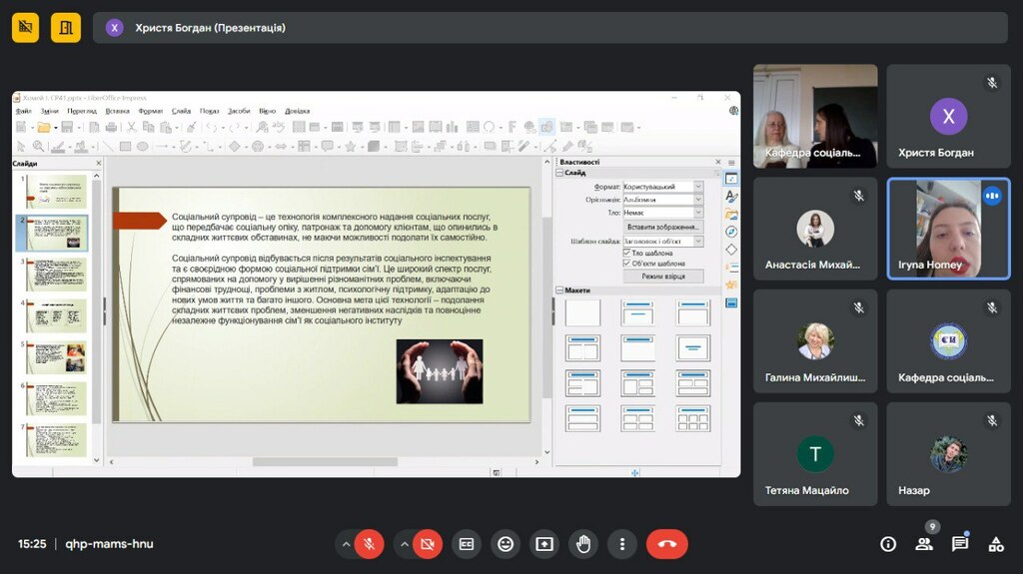
Task: Open the 'Вставка' menu in the menu bar
Action: click(x=117, y=111)
